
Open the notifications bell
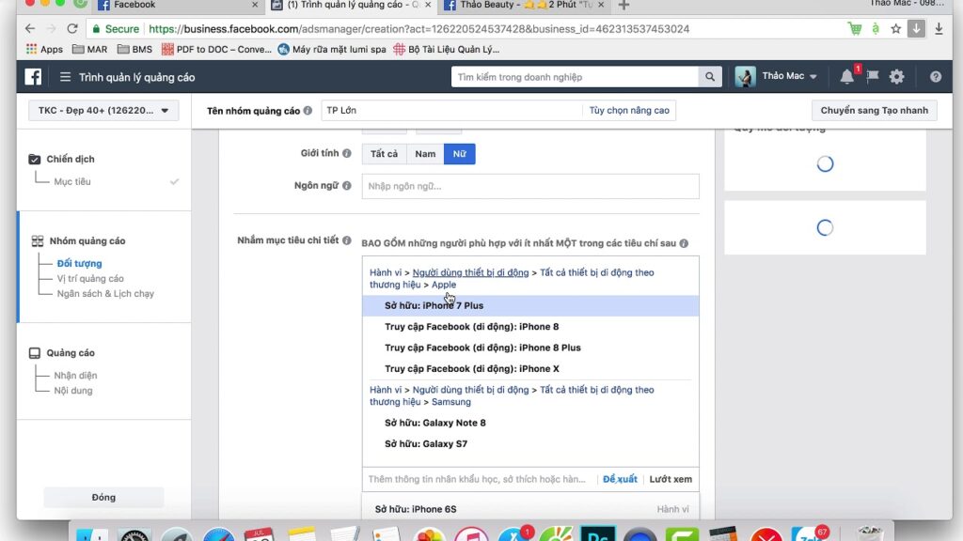click(847, 77)
